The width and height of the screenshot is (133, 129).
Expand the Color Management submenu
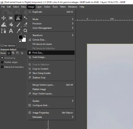(51, 28)
